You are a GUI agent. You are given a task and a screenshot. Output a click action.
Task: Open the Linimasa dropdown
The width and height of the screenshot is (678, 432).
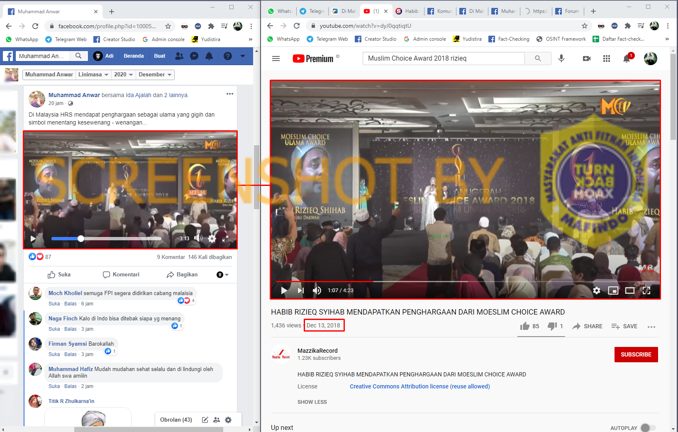(x=93, y=75)
